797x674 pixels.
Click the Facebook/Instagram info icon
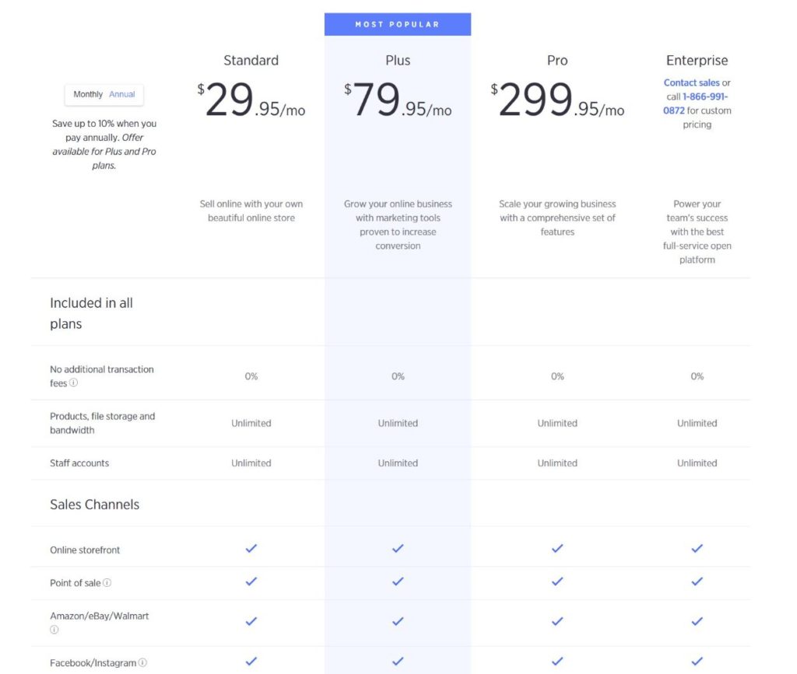[x=143, y=663]
